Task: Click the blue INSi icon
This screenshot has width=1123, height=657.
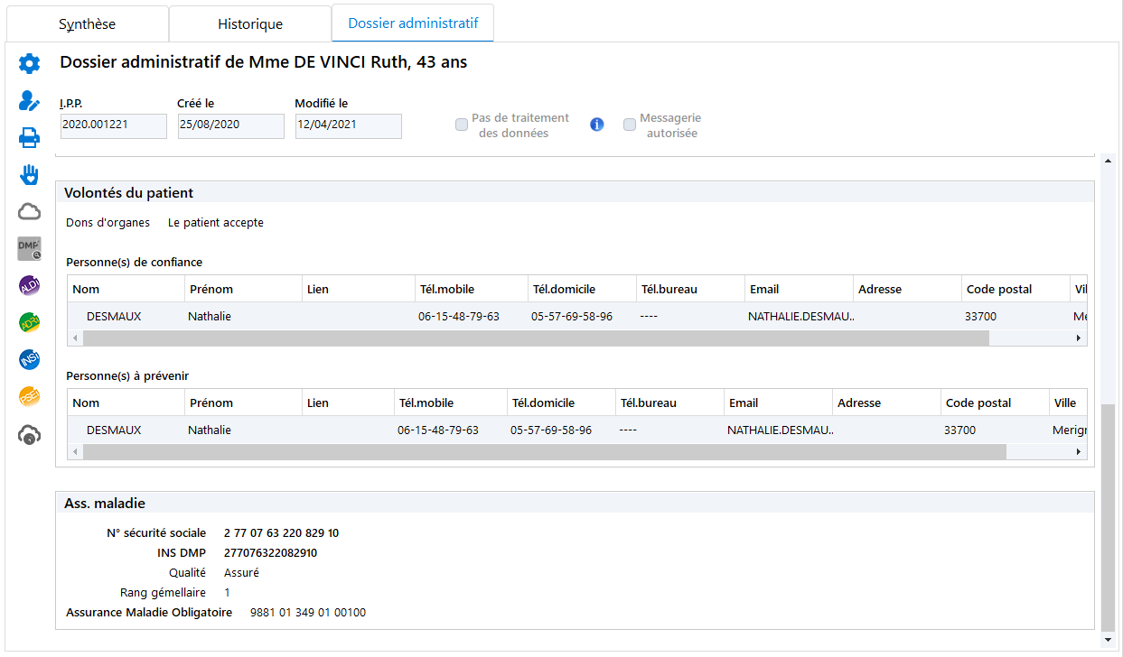Action: pyautogui.click(x=30, y=360)
